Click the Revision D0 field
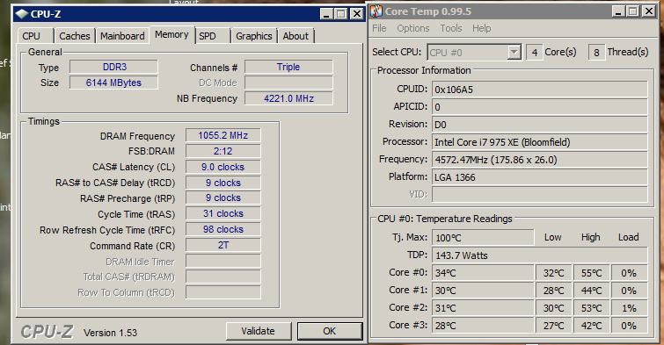This screenshot has height=345, width=664. point(539,125)
